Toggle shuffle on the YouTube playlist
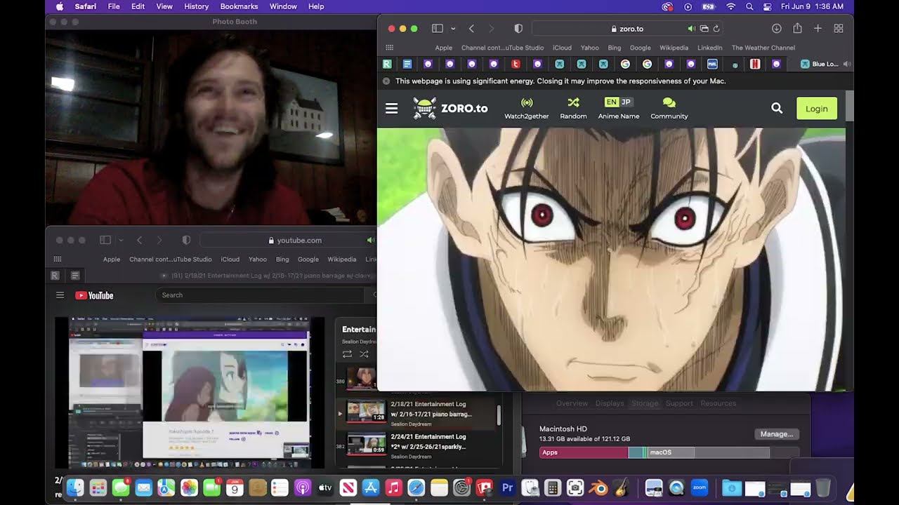Image resolution: width=899 pixels, height=505 pixels. [x=364, y=354]
